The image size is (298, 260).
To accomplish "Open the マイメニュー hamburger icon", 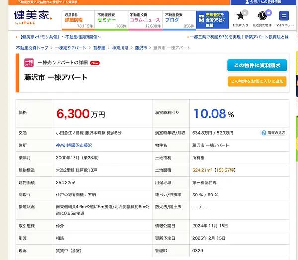I will 284,16.
